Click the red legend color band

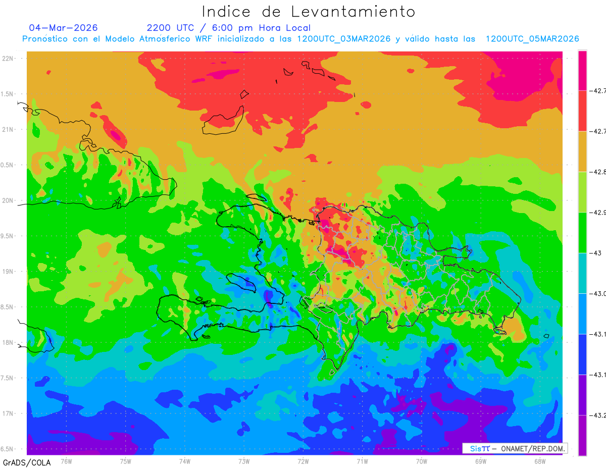point(582,111)
